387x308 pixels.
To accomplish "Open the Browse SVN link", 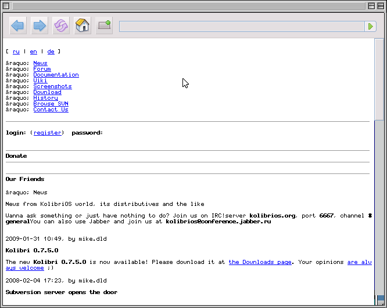I will pos(51,104).
